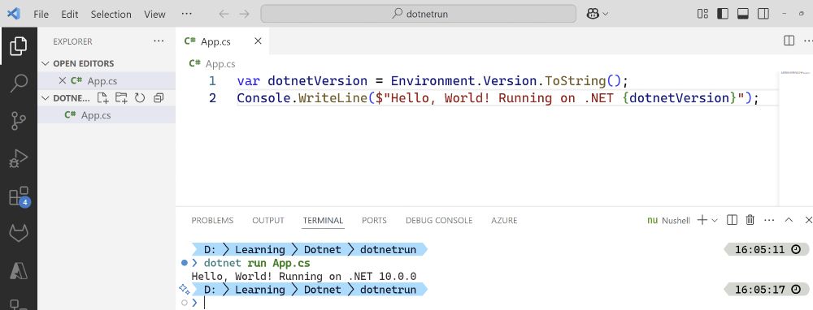
Task: Open the Search view in activity bar
Action: tap(19, 83)
